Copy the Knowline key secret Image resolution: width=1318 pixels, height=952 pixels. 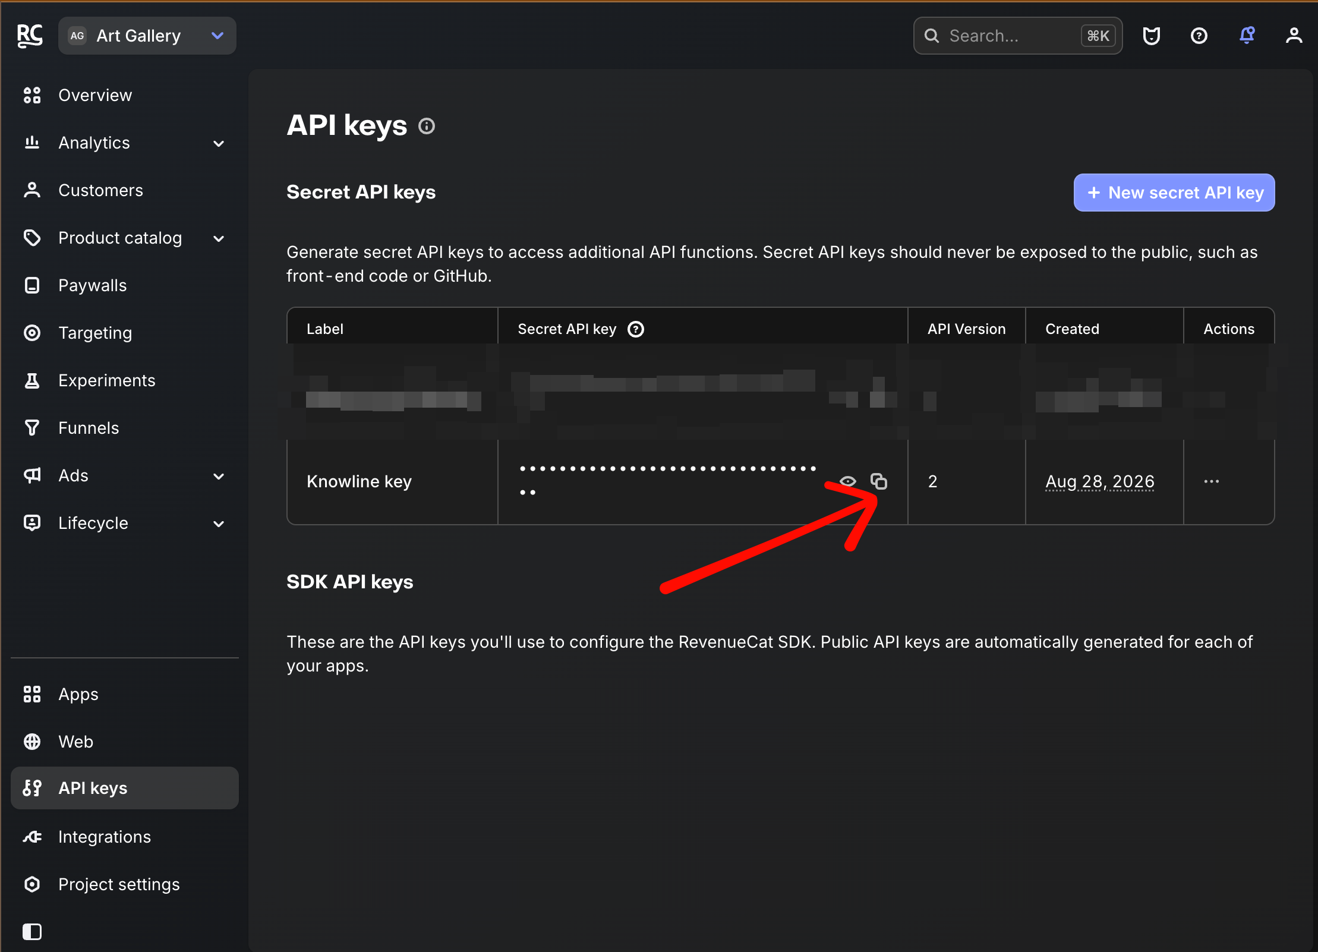coord(879,481)
